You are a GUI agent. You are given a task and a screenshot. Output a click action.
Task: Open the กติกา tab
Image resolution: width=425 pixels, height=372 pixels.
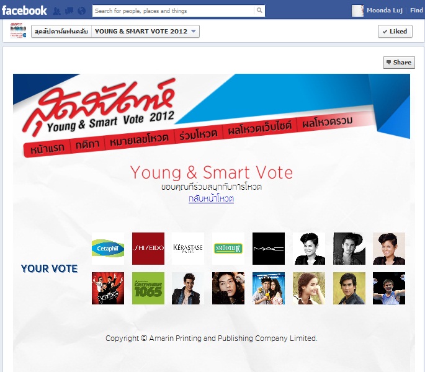[87, 144]
